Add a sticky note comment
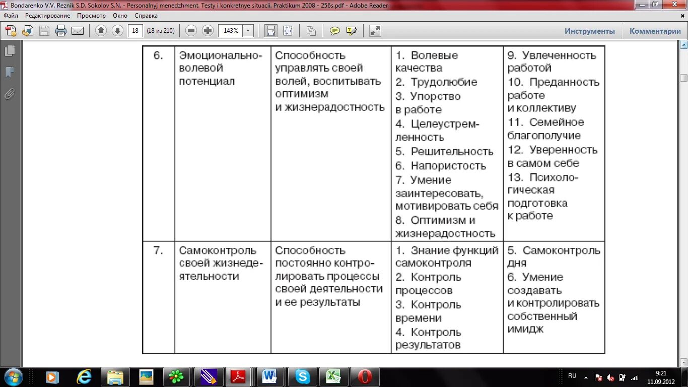 click(x=335, y=31)
